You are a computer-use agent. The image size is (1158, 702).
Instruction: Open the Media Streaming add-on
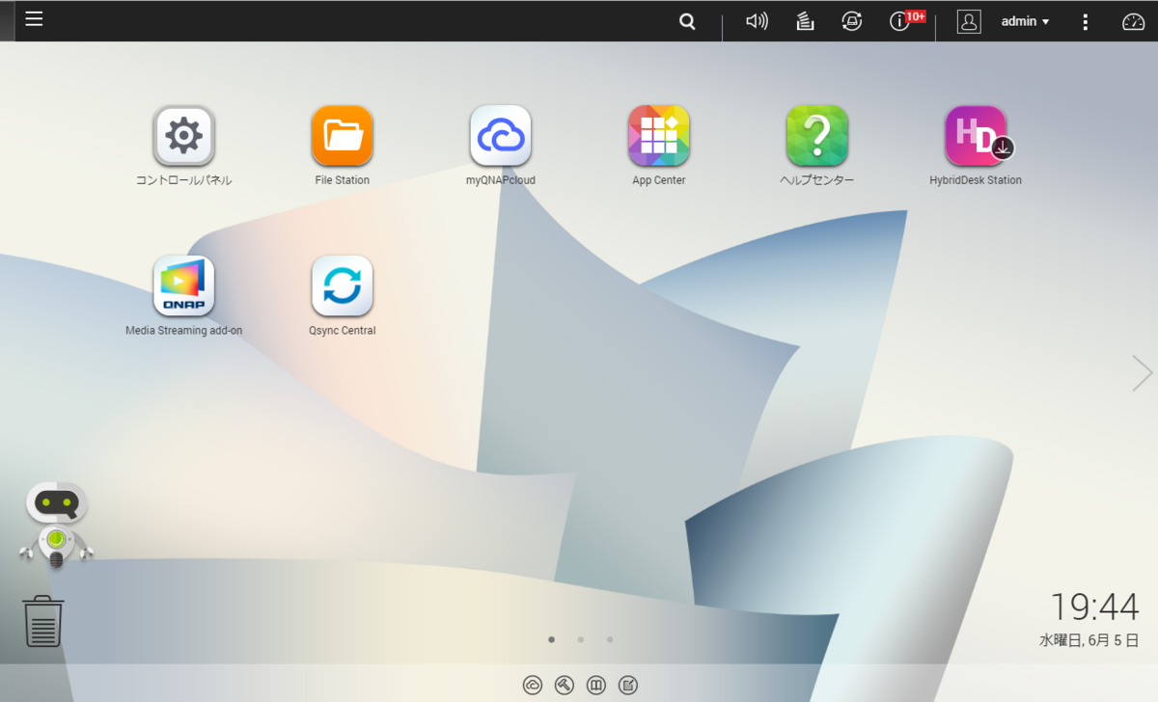coord(184,284)
